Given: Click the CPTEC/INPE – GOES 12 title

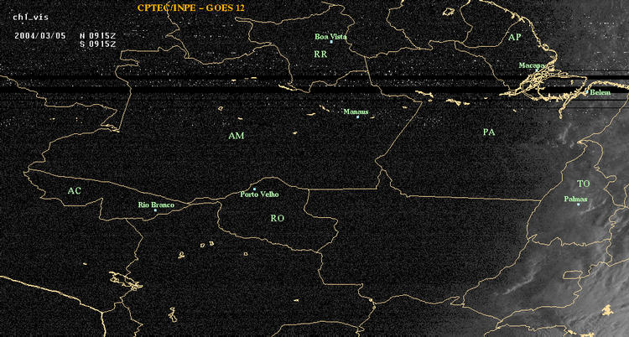Looking at the screenshot, I should 190,8.
